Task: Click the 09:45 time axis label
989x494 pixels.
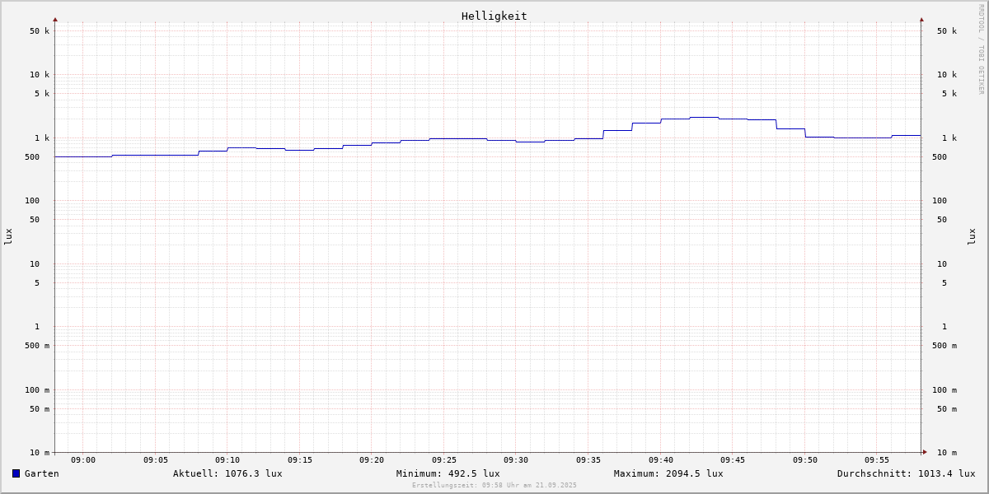Action: 733,460
